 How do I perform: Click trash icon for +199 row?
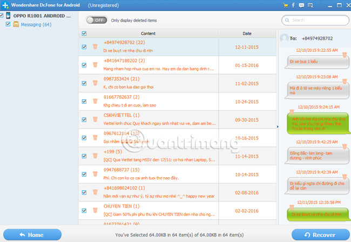point(95,156)
